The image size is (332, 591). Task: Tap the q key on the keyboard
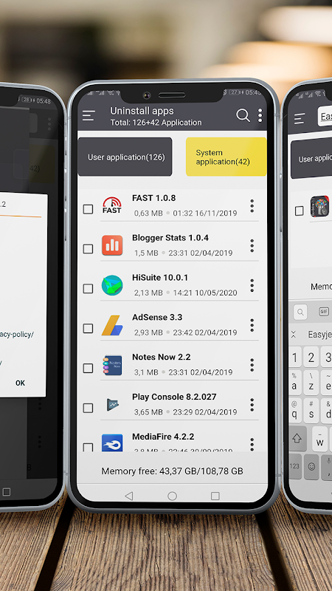294,411
